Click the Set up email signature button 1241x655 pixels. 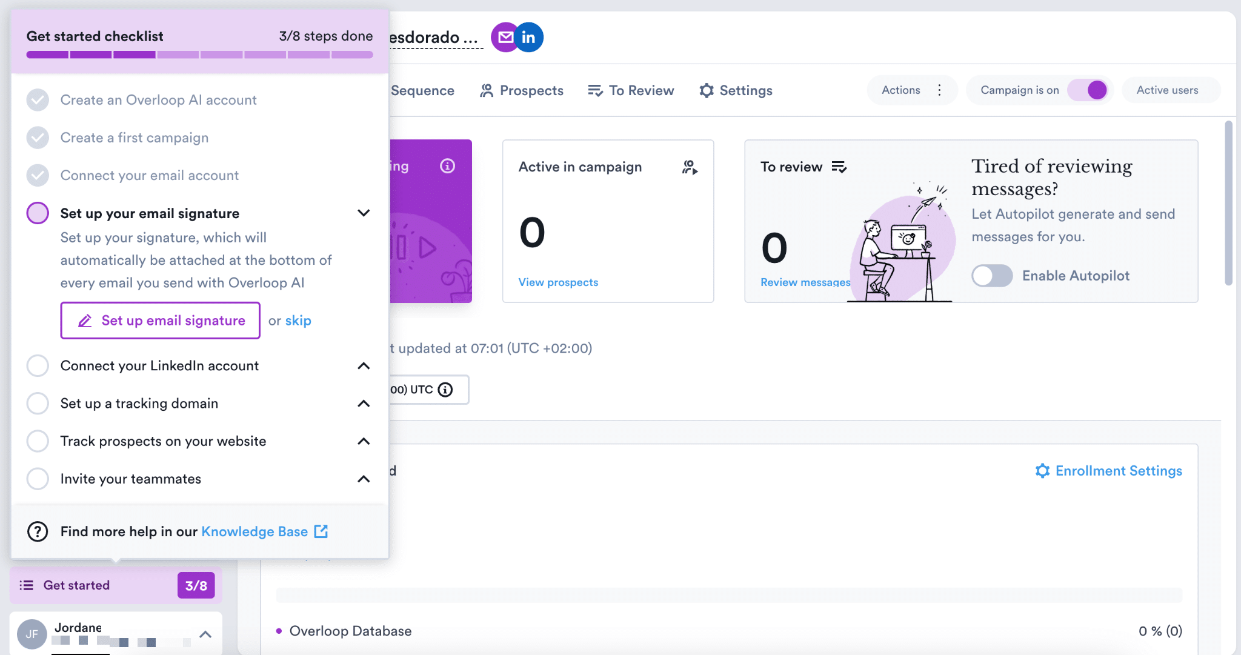pos(161,321)
